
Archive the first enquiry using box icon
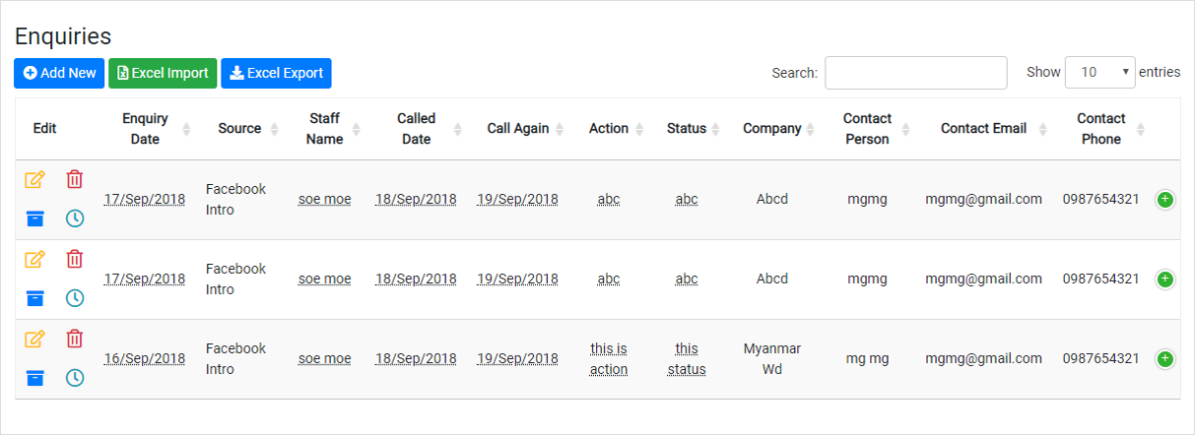tap(35, 217)
